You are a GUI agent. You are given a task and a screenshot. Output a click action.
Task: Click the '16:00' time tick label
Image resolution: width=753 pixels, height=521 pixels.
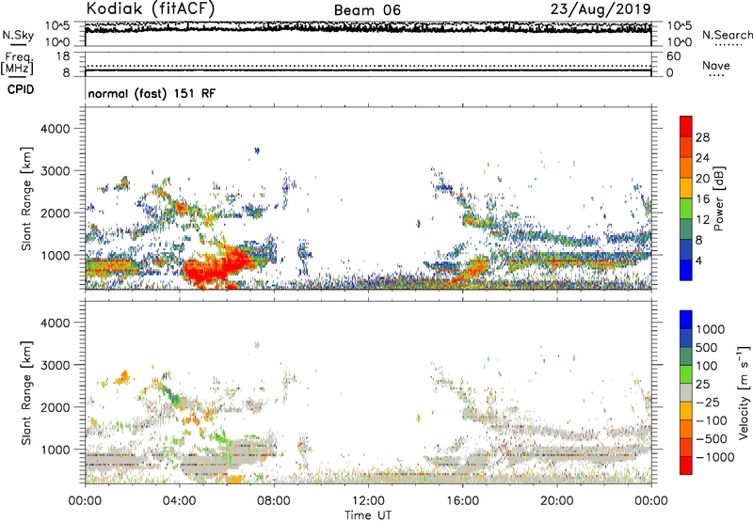[x=462, y=501]
